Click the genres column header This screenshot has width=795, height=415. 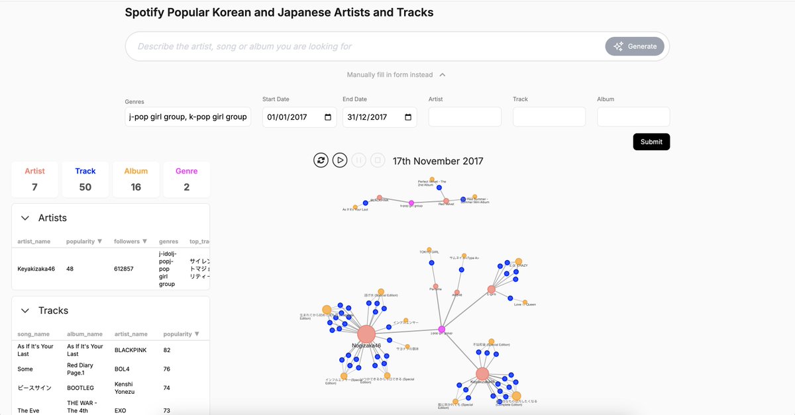168,242
